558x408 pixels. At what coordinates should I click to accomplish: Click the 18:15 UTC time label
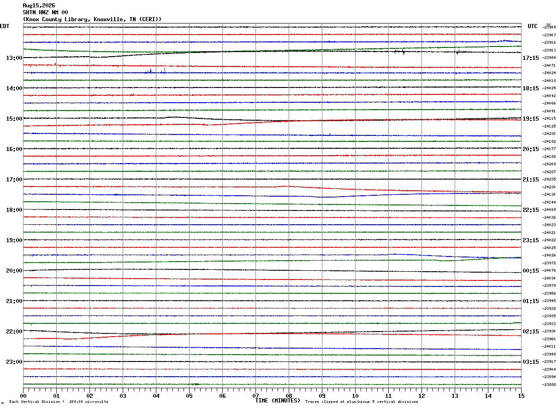[x=531, y=88]
